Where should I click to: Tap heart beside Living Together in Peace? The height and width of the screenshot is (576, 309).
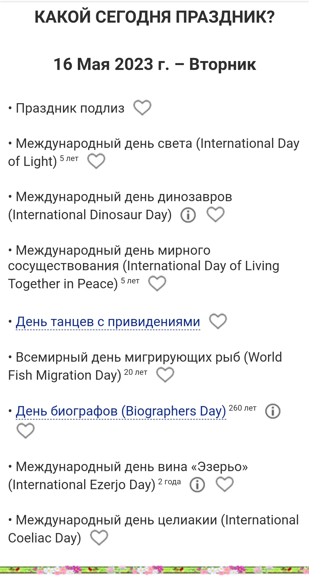[x=157, y=283]
